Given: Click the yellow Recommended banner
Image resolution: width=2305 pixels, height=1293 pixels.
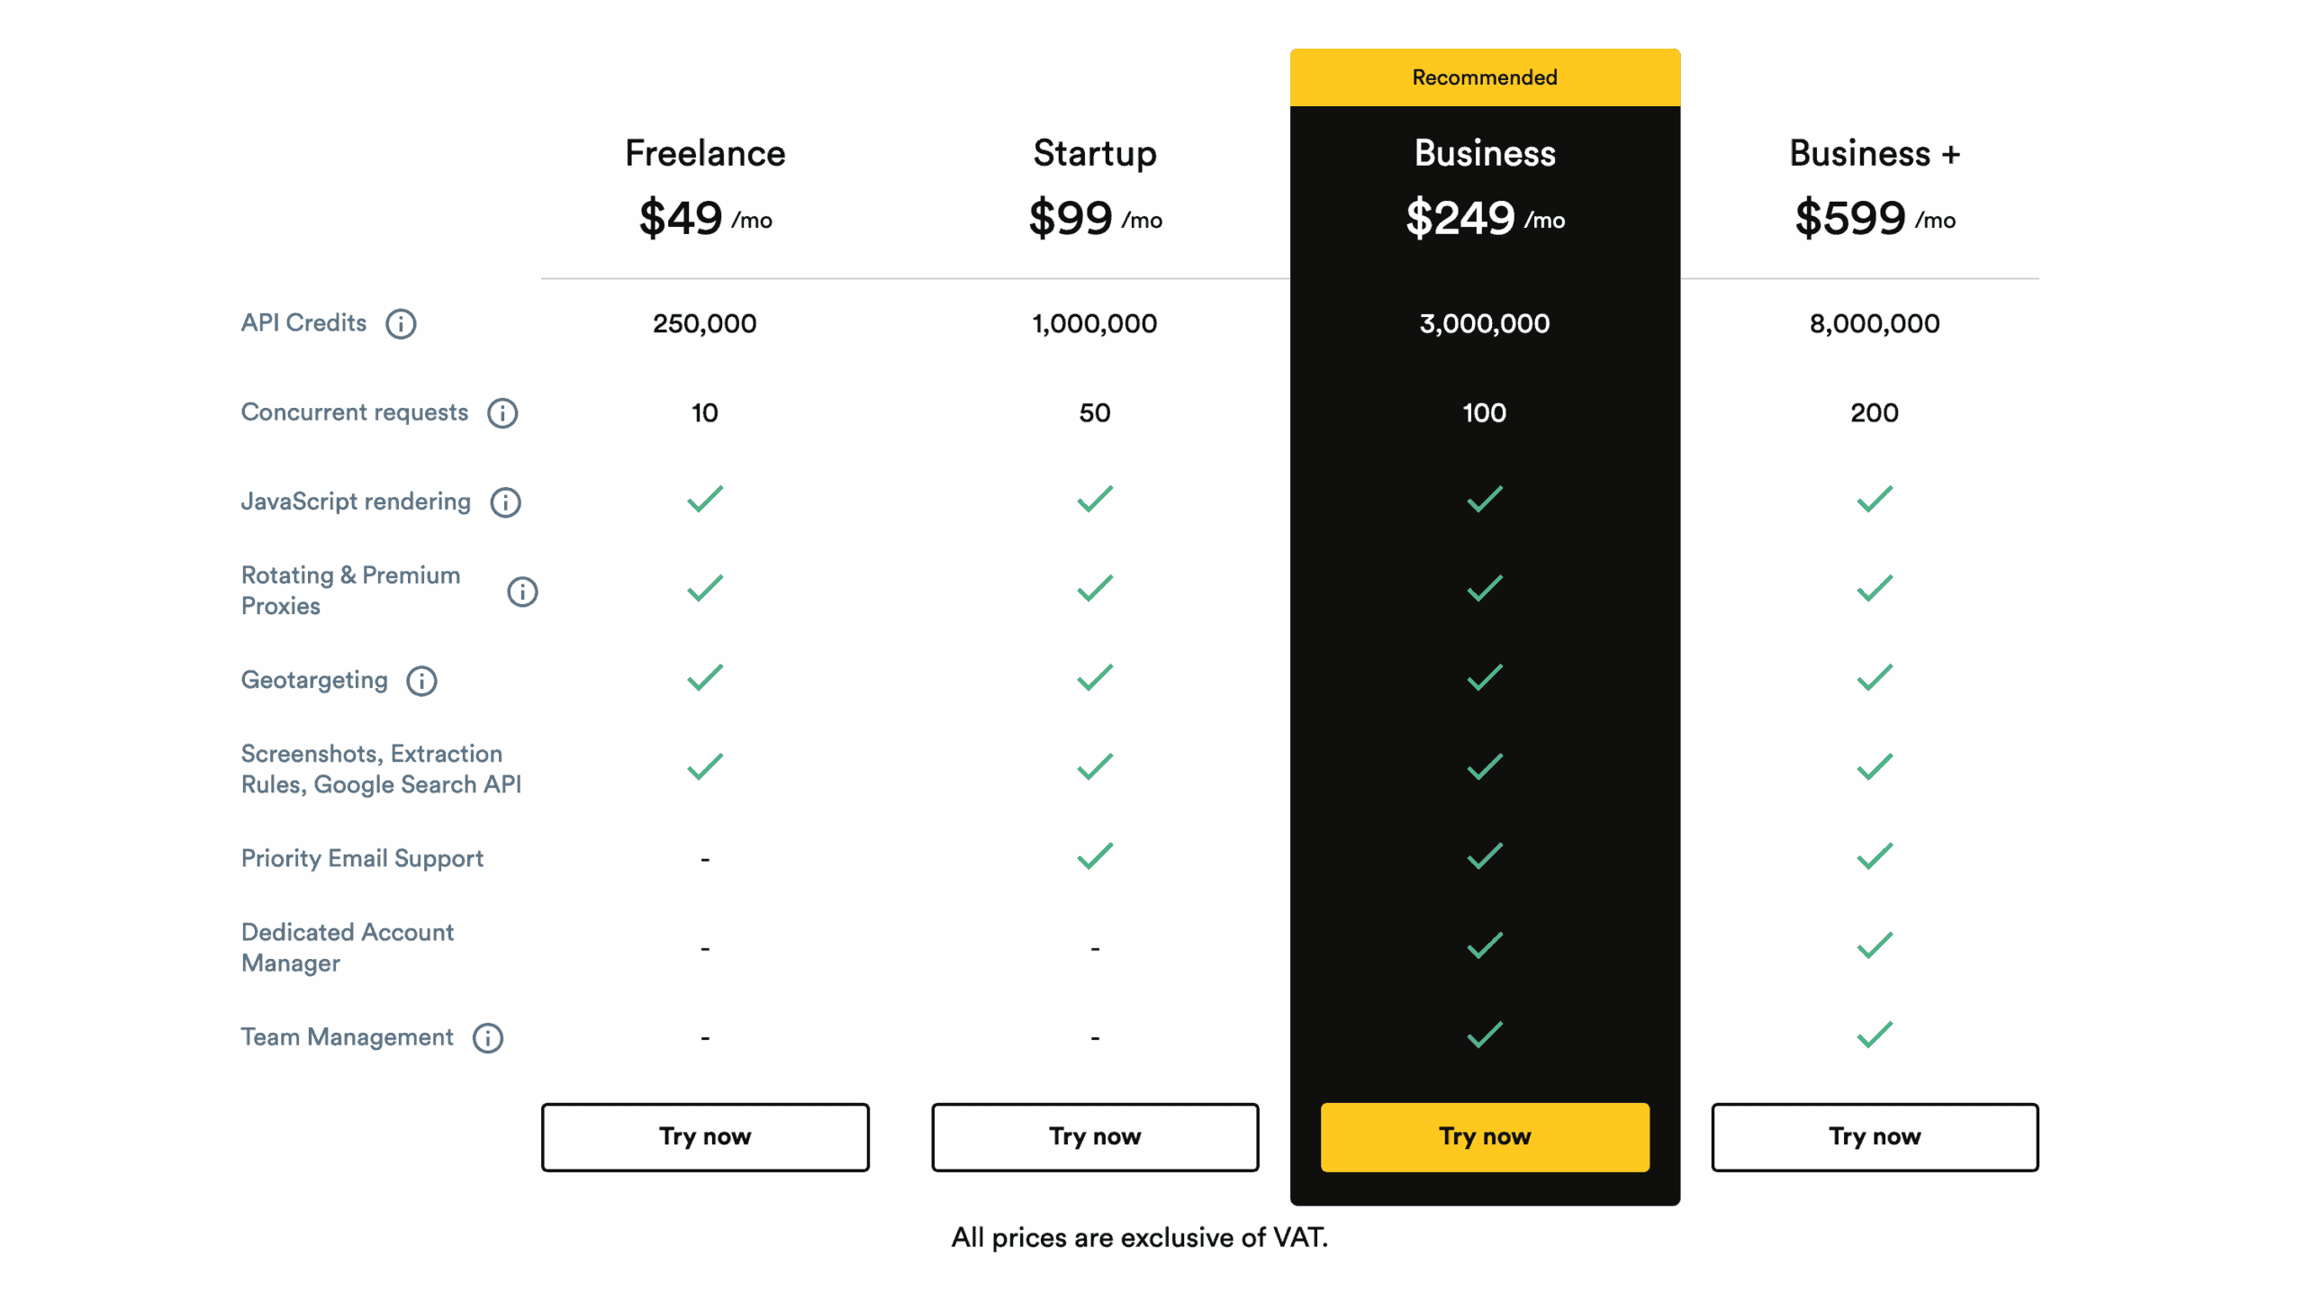Looking at the screenshot, I should pos(1485,77).
